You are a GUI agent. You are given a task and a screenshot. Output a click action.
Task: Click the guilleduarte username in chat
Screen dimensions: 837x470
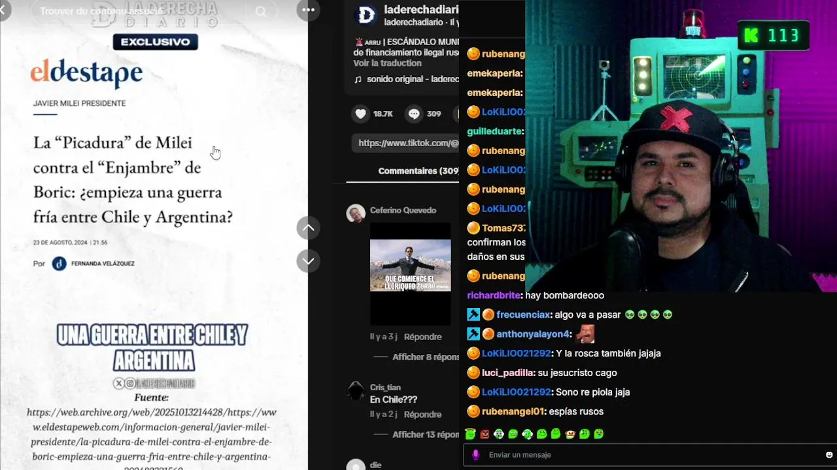coord(494,131)
